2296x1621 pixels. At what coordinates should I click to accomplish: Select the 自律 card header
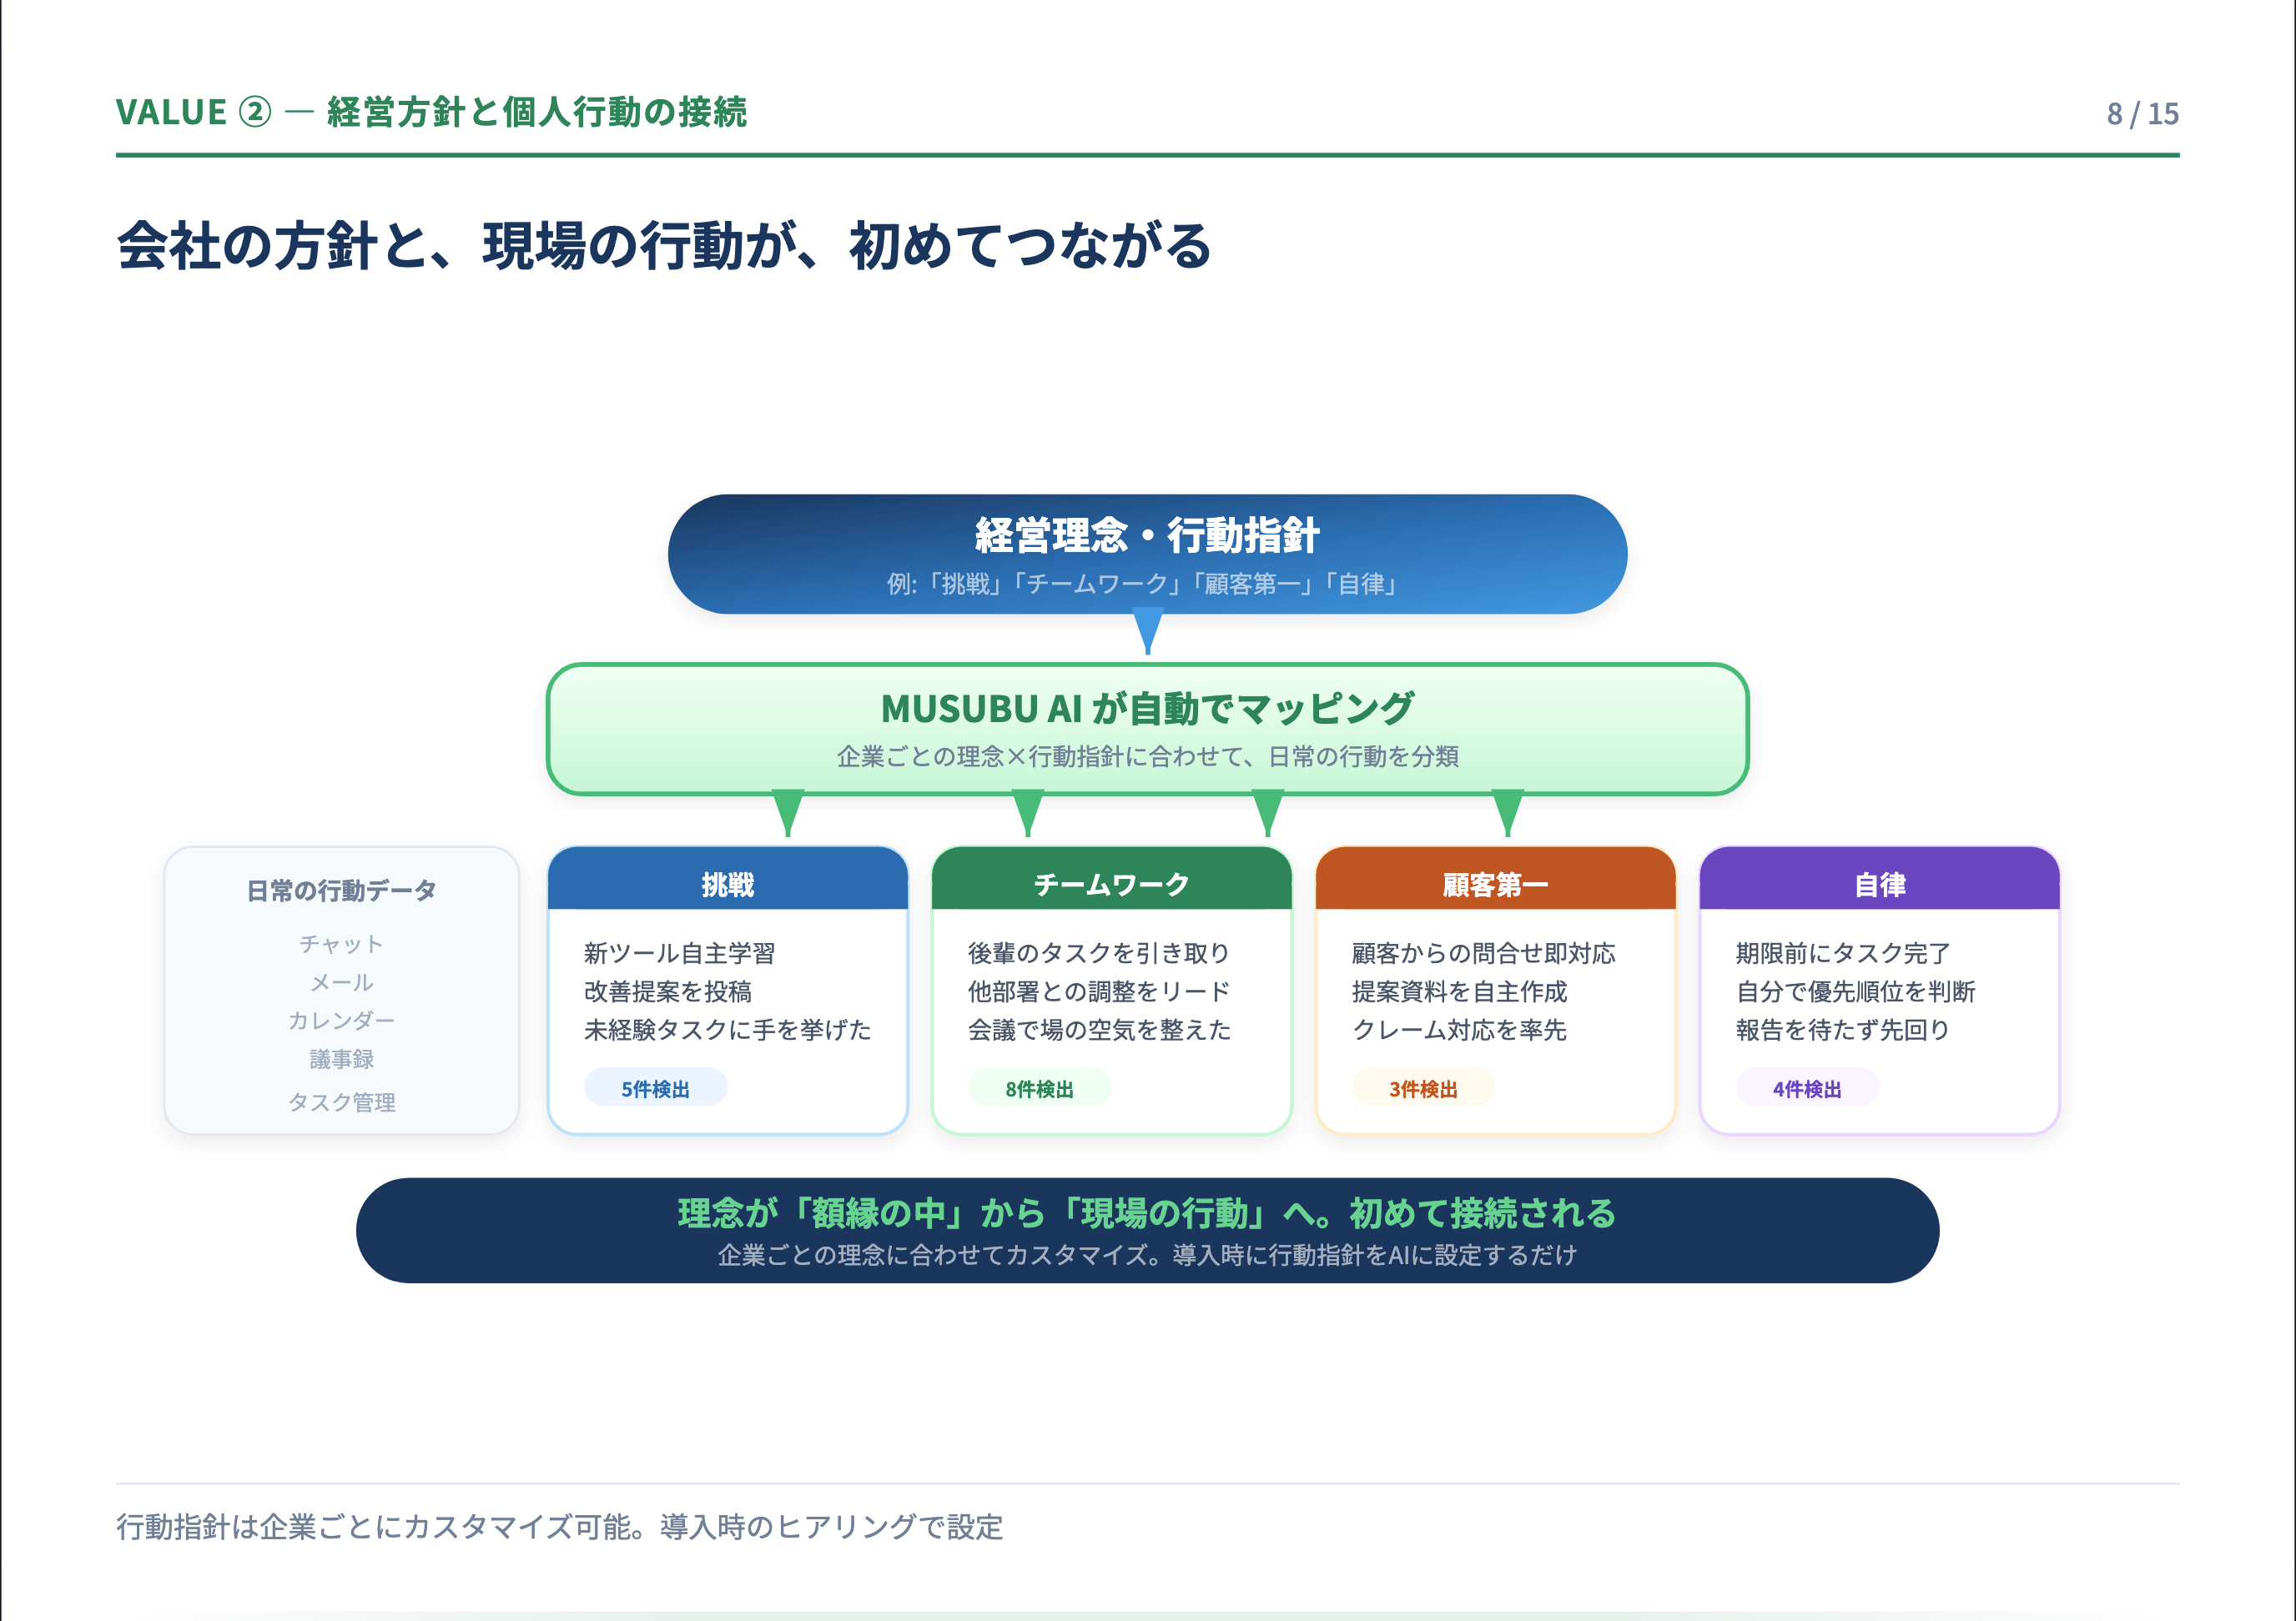click(x=1879, y=882)
